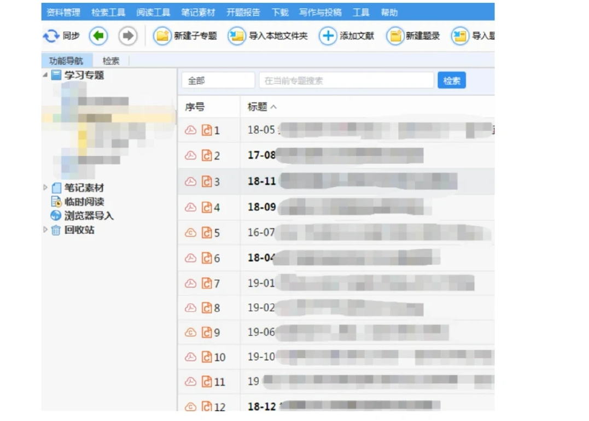Open 临时阅读 via its clock icon
Image resolution: width=589 pixels, height=421 pixels.
pos(57,202)
